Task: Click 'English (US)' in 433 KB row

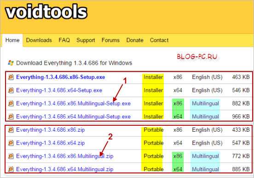Action: [x=207, y=130]
